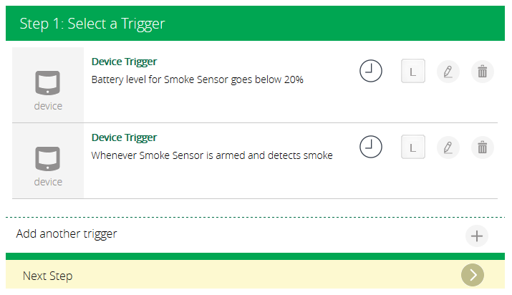Click clock icon for smoke detection trigger
This screenshot has height=295, width=512.
pos(370,147)
